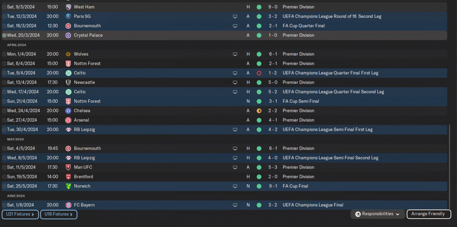
Task: Click red loss result indicator for Celtic
Action: 259,73
